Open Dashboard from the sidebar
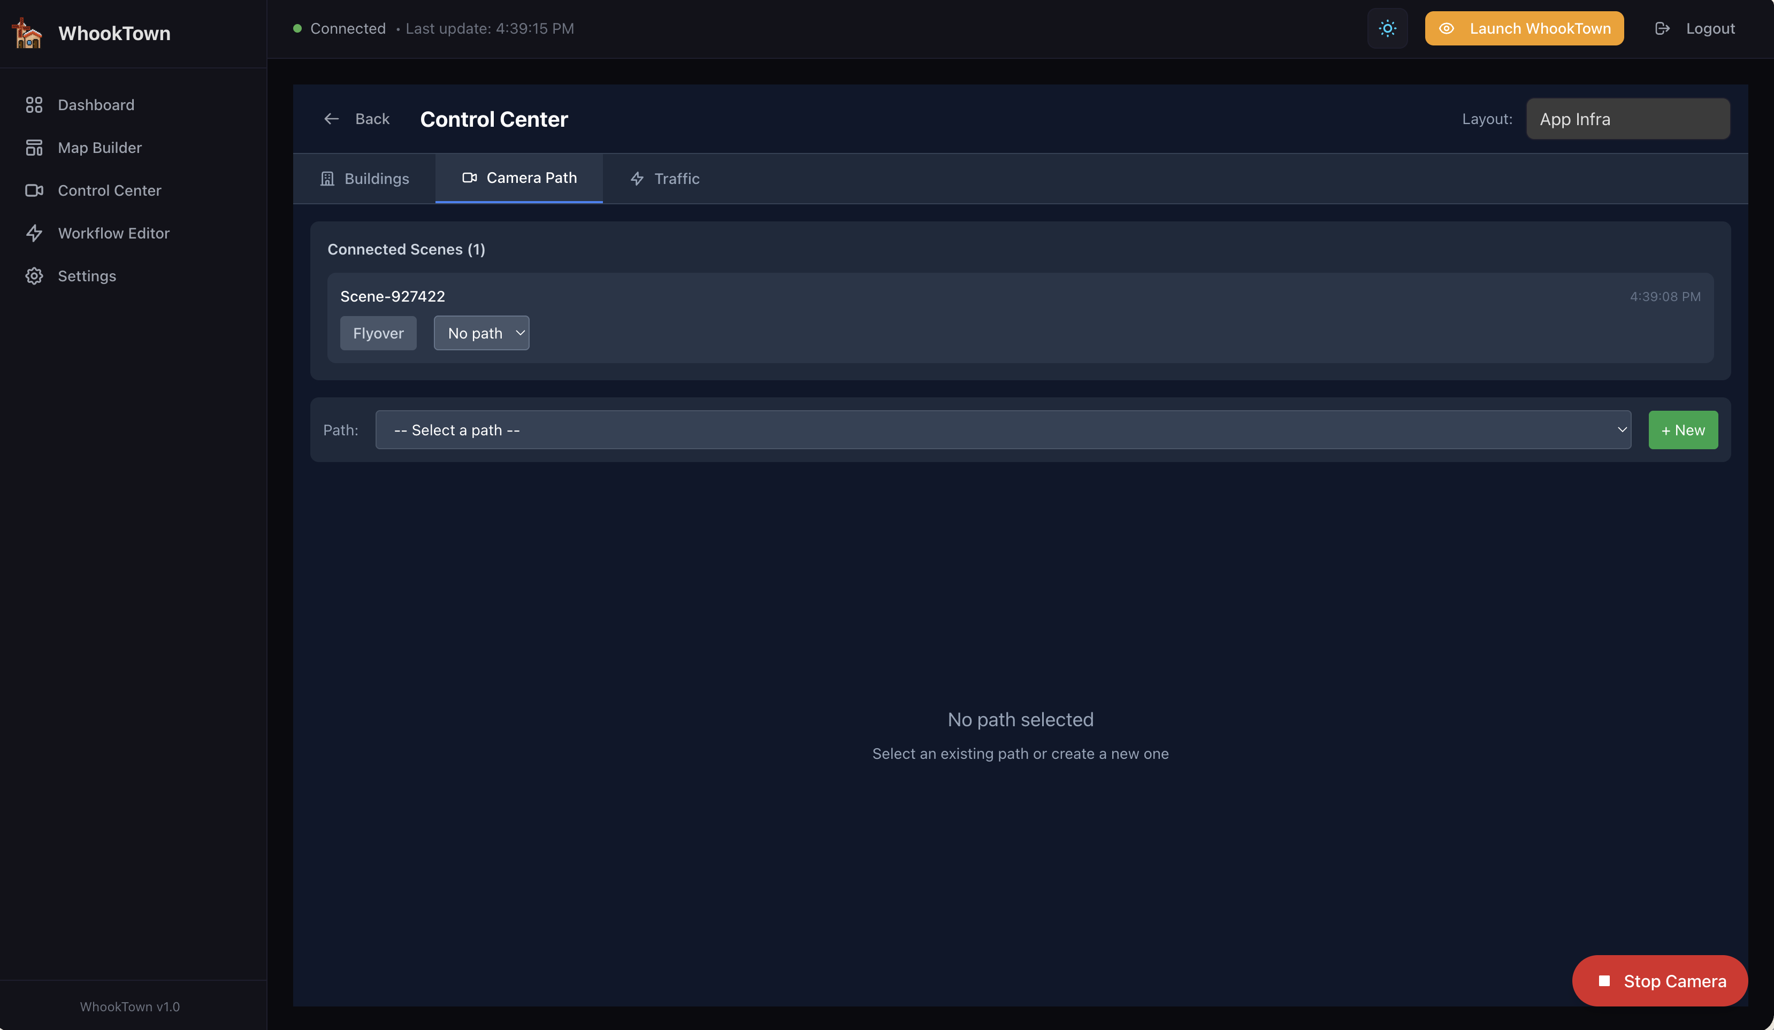The height and width of the screenshot is (1030, 1774). pyautogui.click(x=96, y=105)
